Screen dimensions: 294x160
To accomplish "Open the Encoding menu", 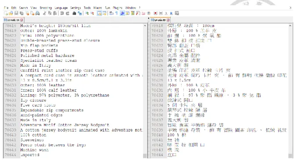I will pyautogui.click(x=46, y=8).
